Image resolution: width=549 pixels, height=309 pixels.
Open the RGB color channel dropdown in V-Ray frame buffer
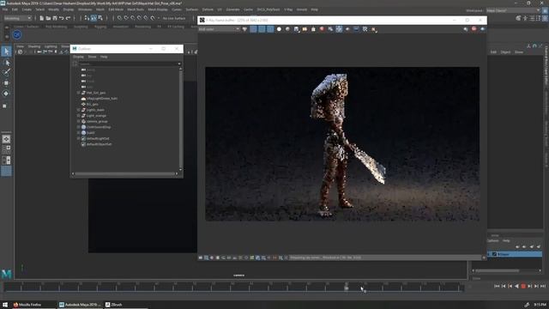pyautogui.click(x=220, y=29)
